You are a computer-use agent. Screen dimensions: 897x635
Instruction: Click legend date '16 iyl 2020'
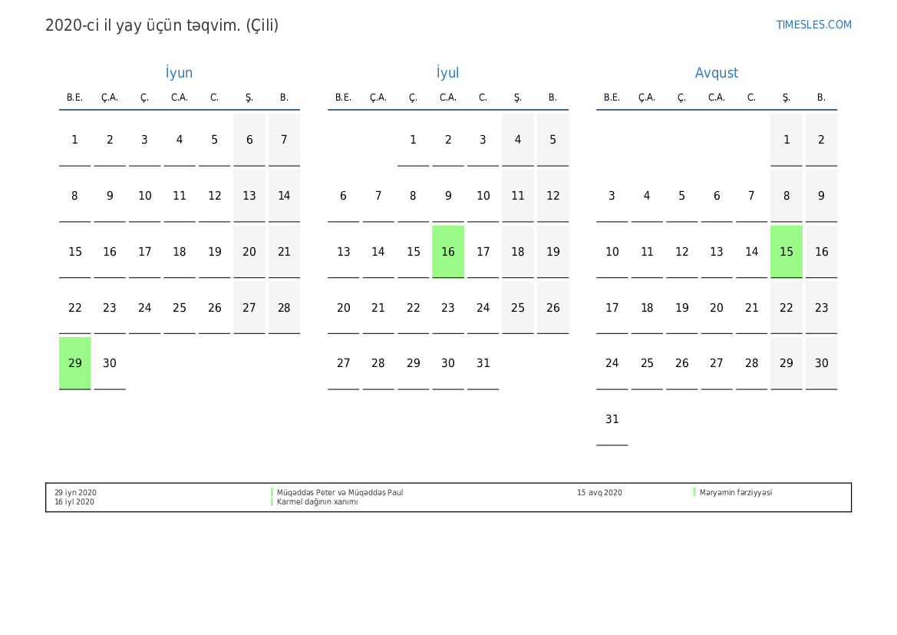pyautogui.click(x=74, y=501)
